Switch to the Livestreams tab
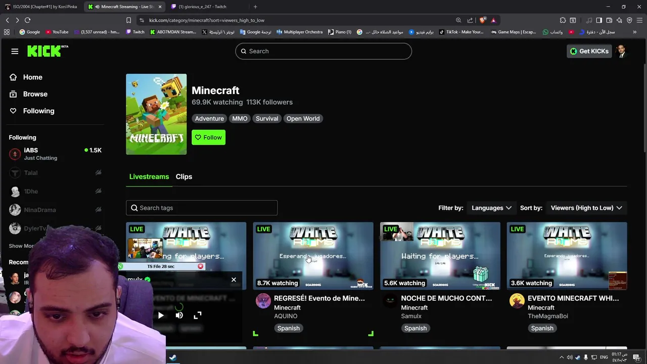 pyautogui.click(x=149, y=176)
